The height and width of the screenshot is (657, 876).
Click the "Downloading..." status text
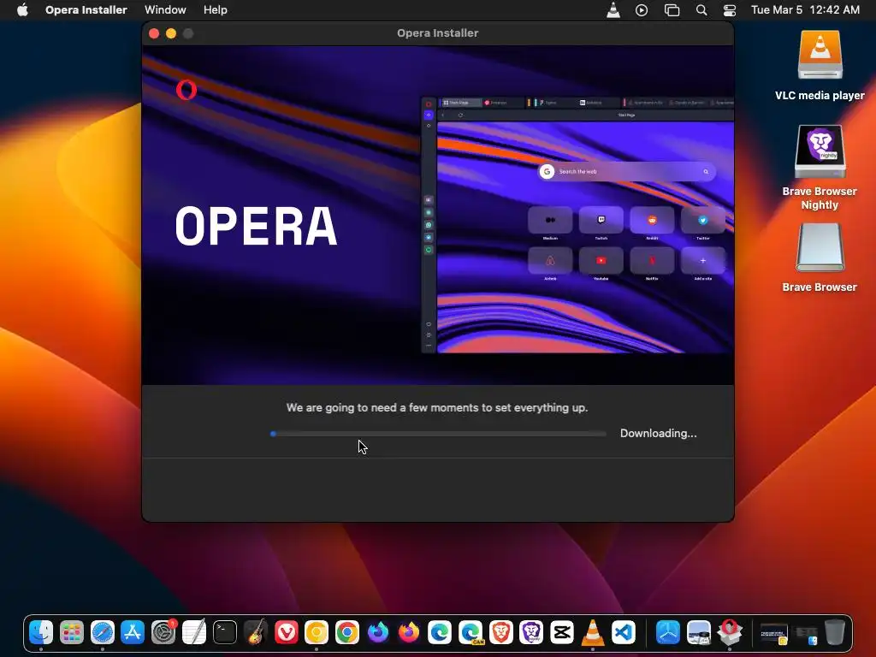tap(658, 434)
